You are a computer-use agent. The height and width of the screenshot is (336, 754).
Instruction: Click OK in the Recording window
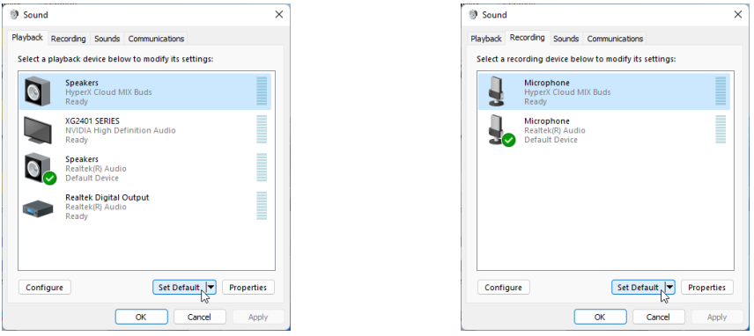tap(600, 317)
